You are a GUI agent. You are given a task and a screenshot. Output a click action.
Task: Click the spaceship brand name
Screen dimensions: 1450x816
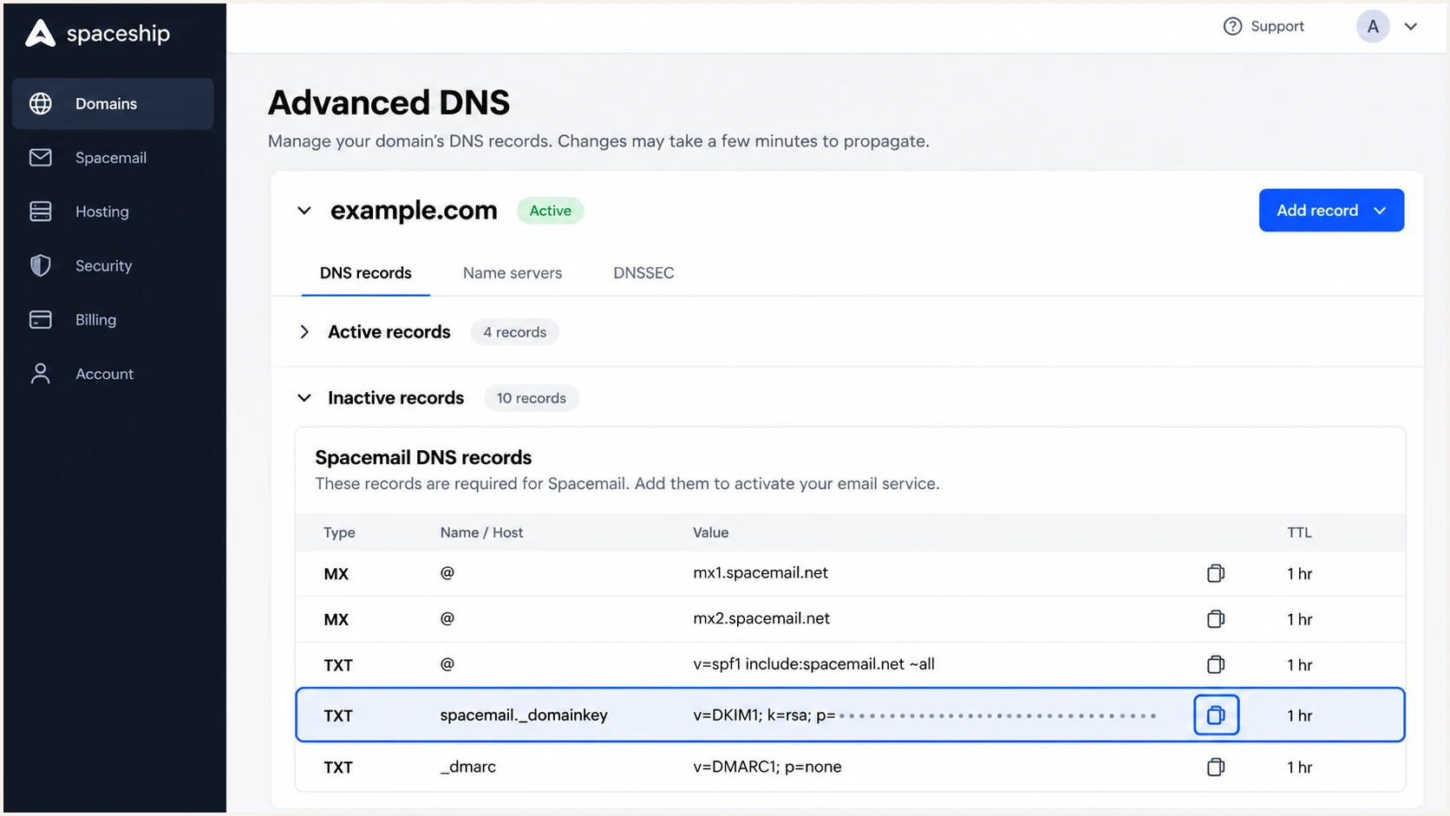coord(119,34)
